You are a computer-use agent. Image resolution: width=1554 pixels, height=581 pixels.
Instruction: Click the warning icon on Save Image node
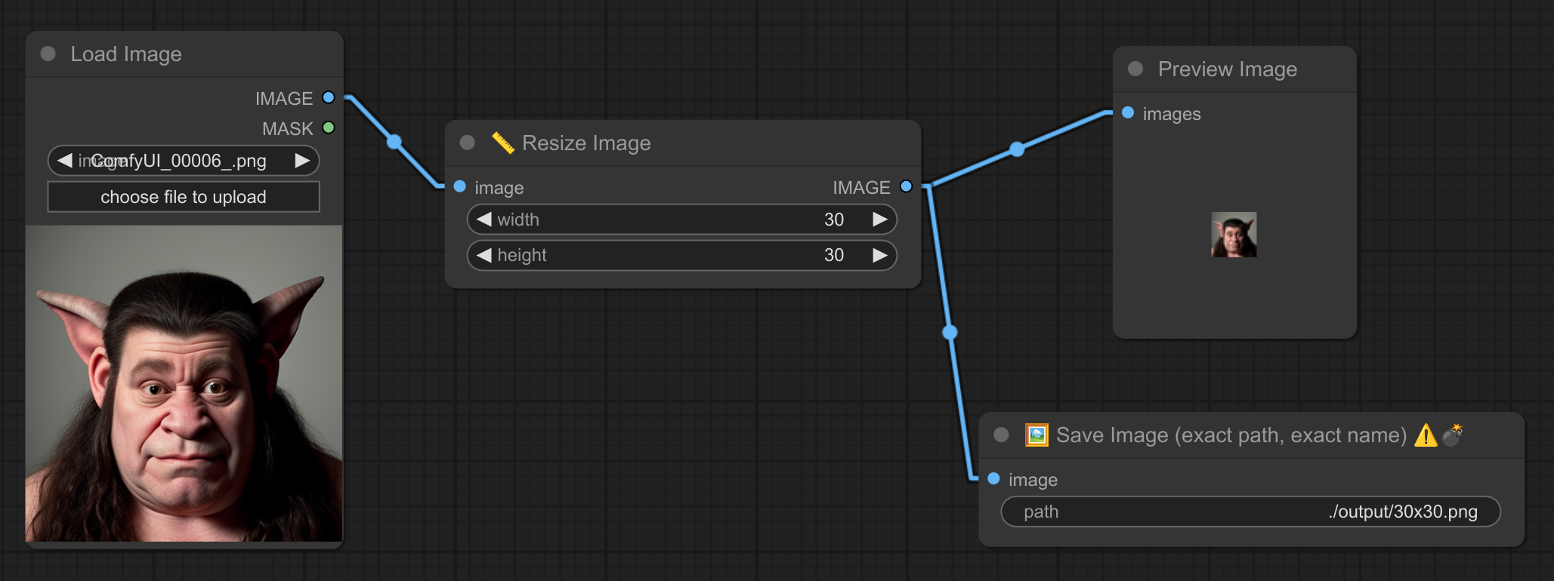[1425, 435]
